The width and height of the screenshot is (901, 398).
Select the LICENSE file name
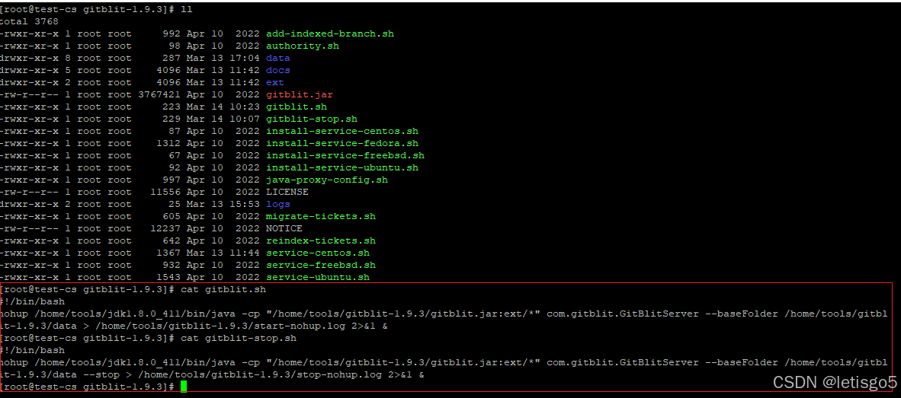click(x=287, y=192)
